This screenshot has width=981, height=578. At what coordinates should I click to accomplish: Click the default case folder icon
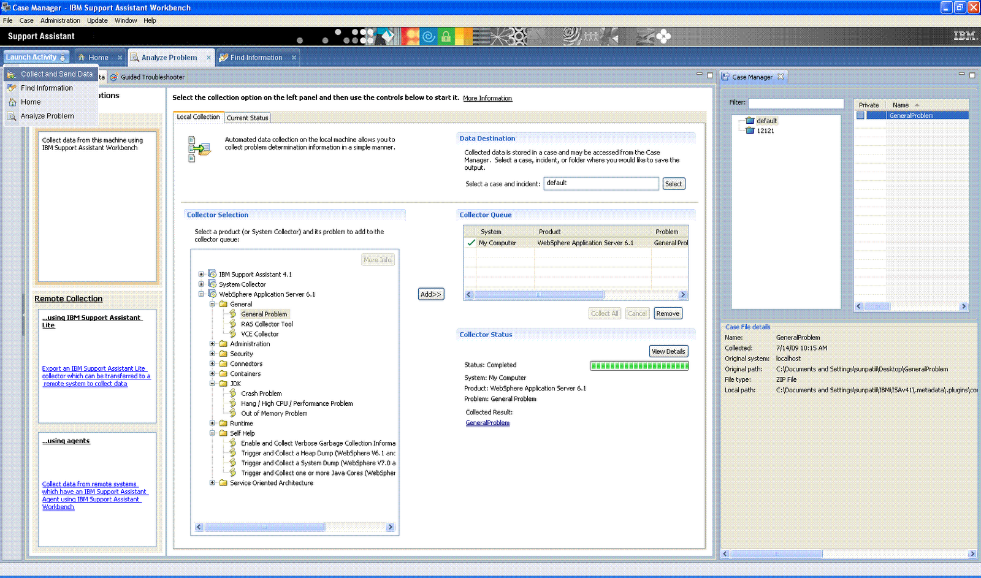pos(749,121)
